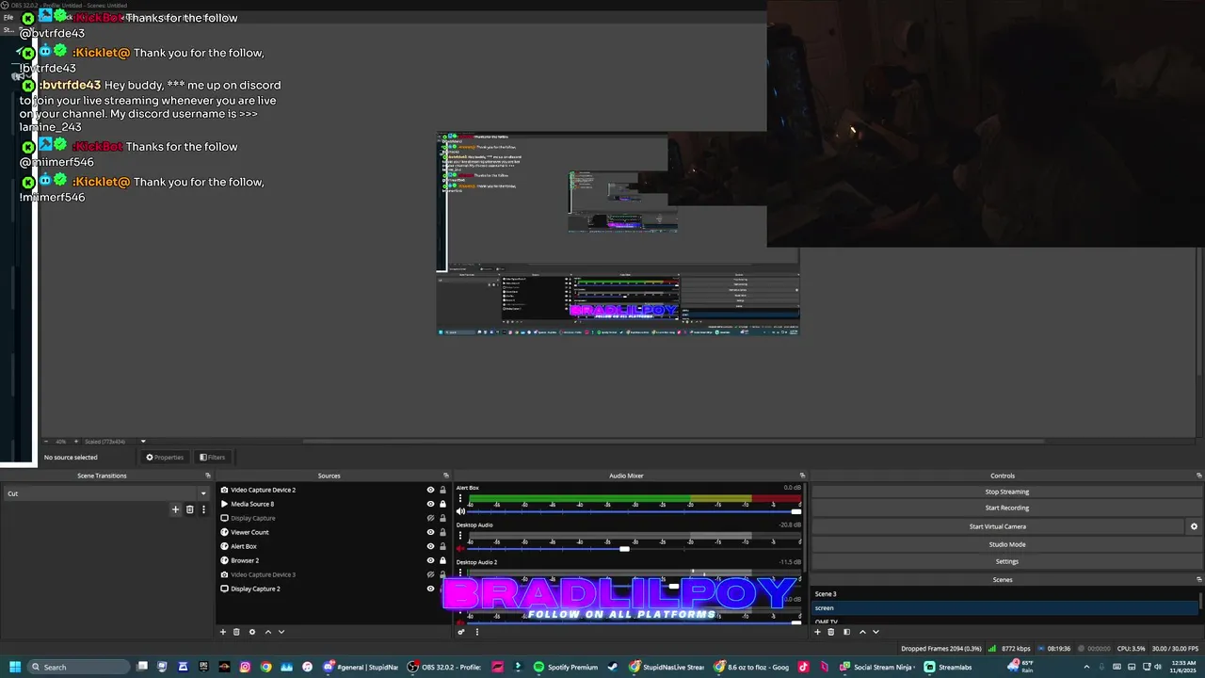Select Scene 3 in Scenes list
This screenshot has width=1205, height=678.
tap(1003, 594)
